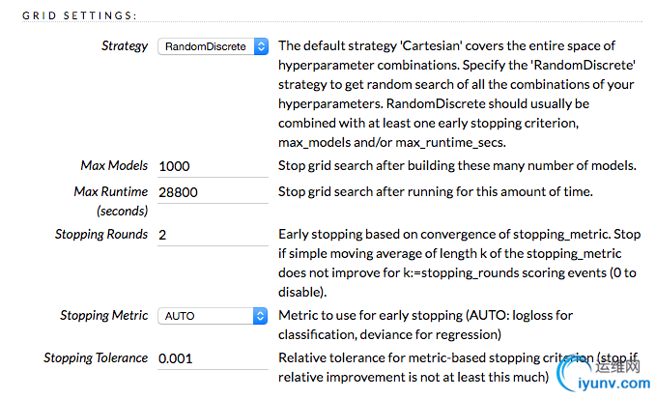The height and width of the screenshot is (399, 656).
Task: Click the Max Runtime field containing 28800
Action: tap(213, 192)
